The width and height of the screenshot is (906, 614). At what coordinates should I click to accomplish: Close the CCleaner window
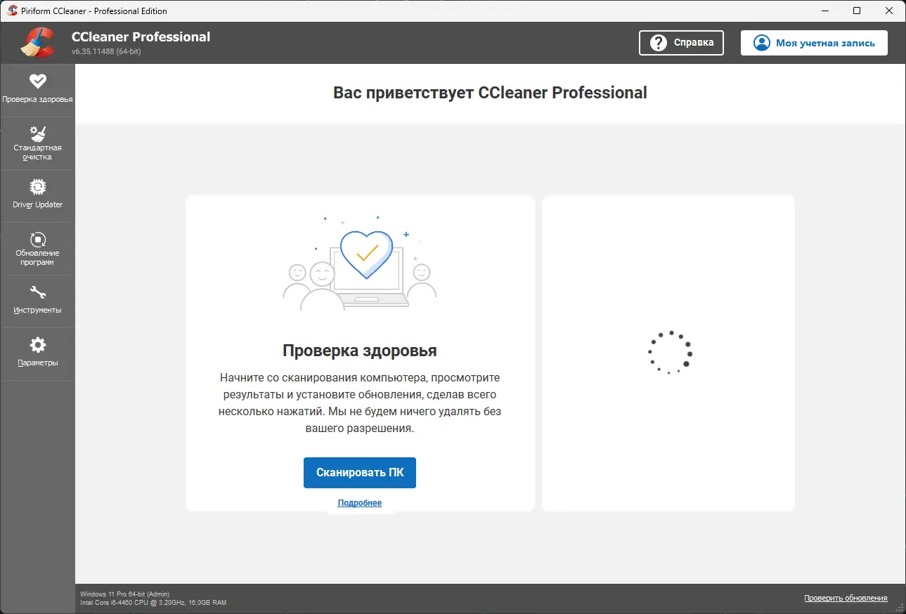click(x=889, y=11)
